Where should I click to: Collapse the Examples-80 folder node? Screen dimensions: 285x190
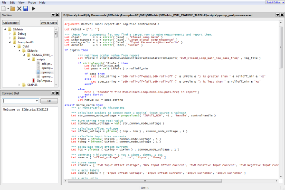[10, 42]
